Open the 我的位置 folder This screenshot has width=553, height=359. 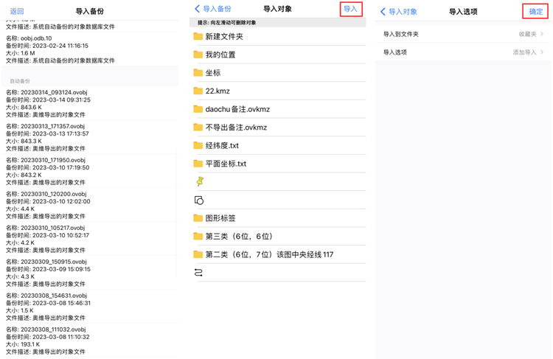coord(220,55)
